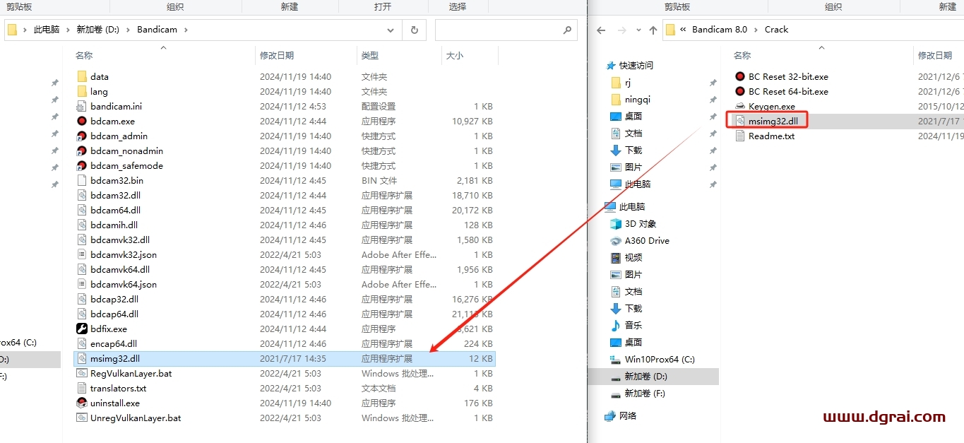Open the address bar history dropdown
Viewport: 964px width, 443px height.
coord(391,30)
